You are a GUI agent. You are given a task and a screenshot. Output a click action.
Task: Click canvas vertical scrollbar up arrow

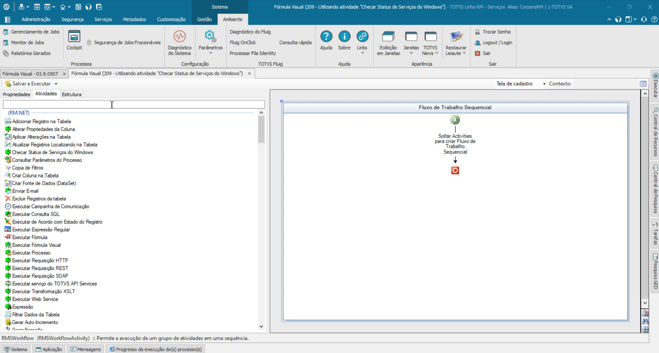click(645, 93)
